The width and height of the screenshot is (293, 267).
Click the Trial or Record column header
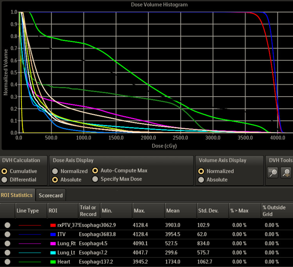click(x=89, y=211)
